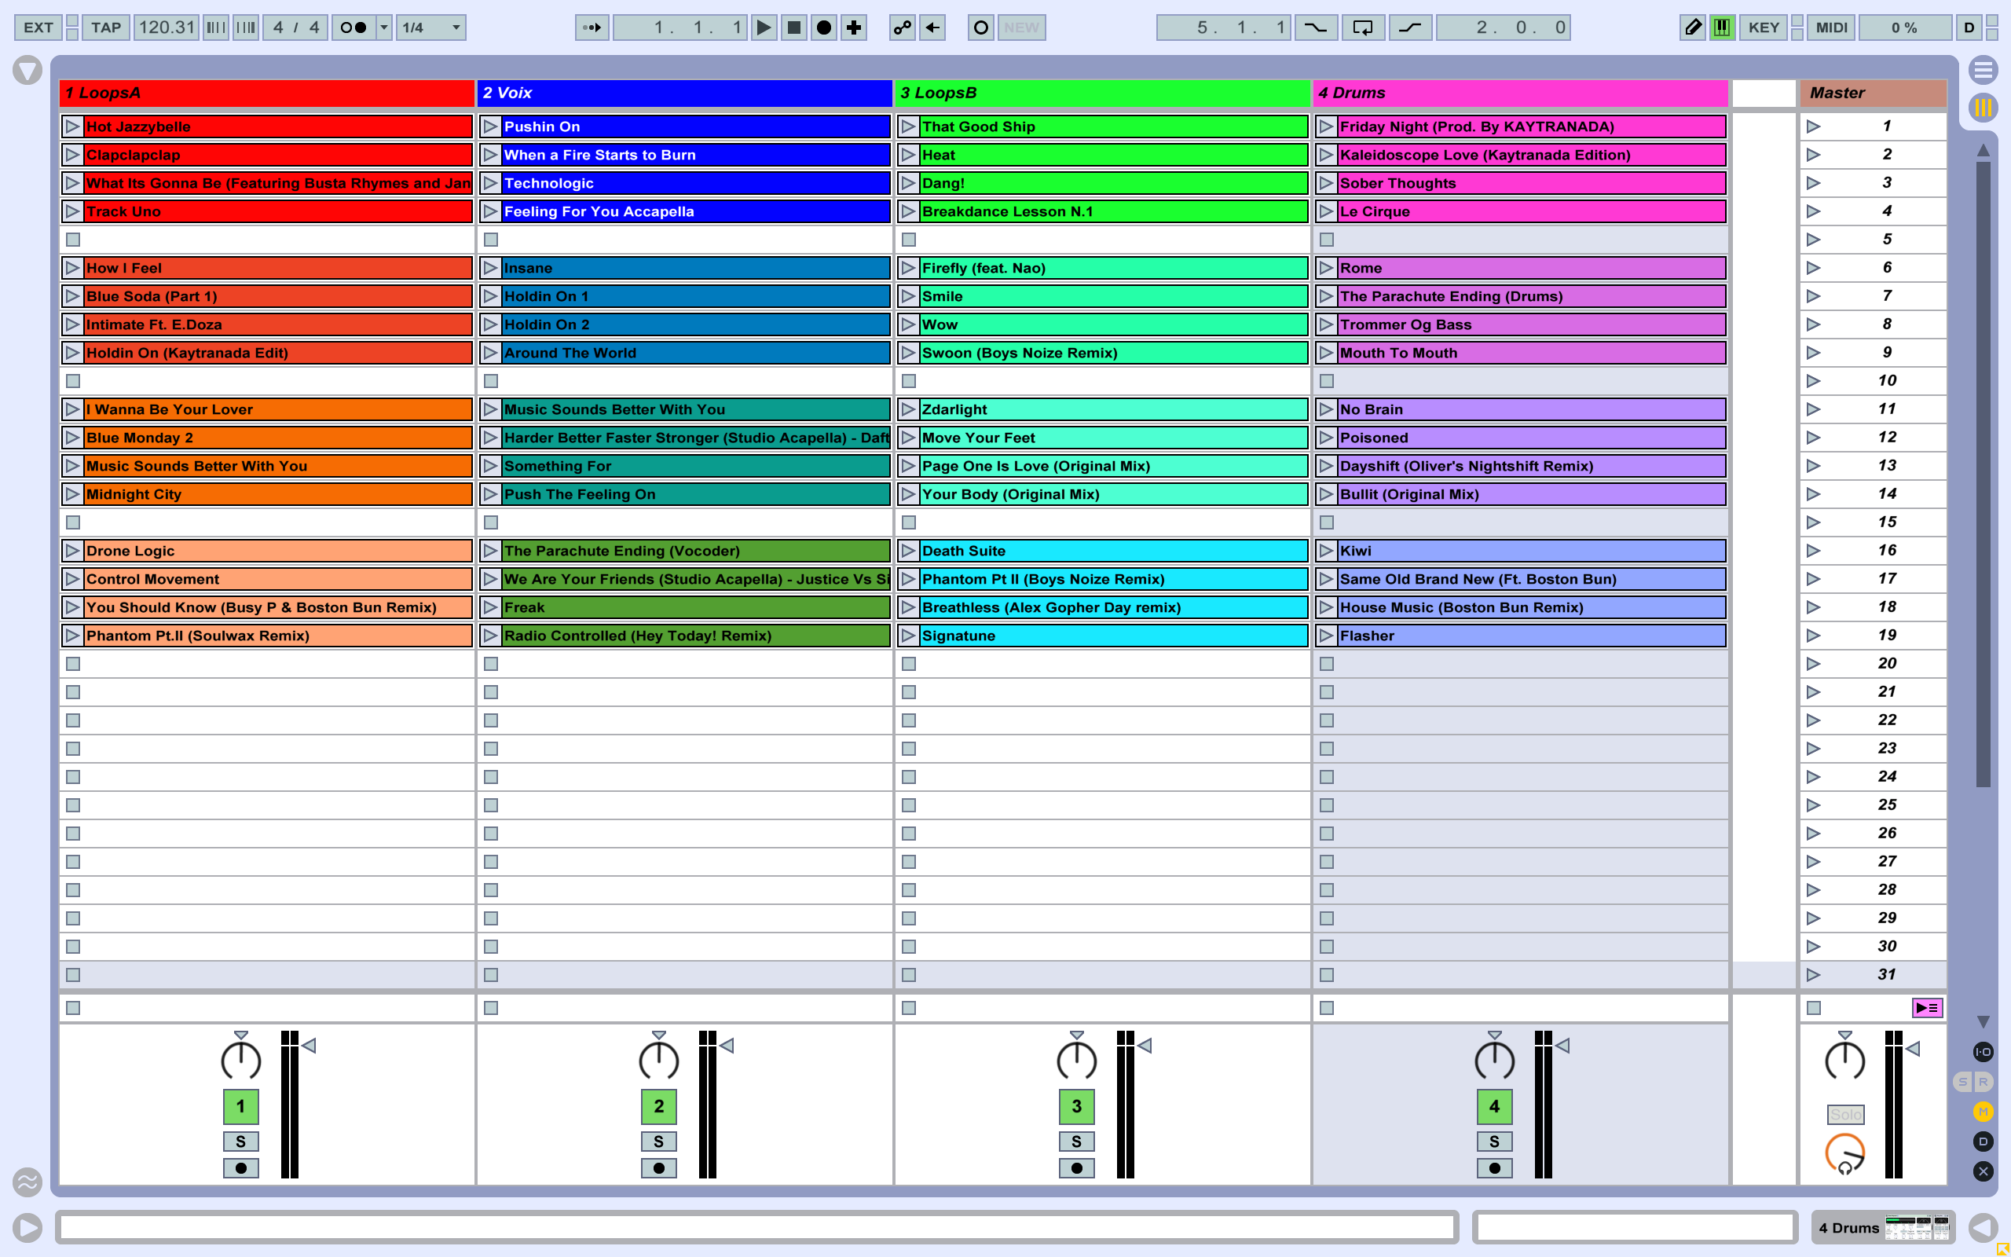The height and width of the screenshot is (1257, 2011).
Task: Expand the browser with top-left triangle
Action: click(27, 70)
